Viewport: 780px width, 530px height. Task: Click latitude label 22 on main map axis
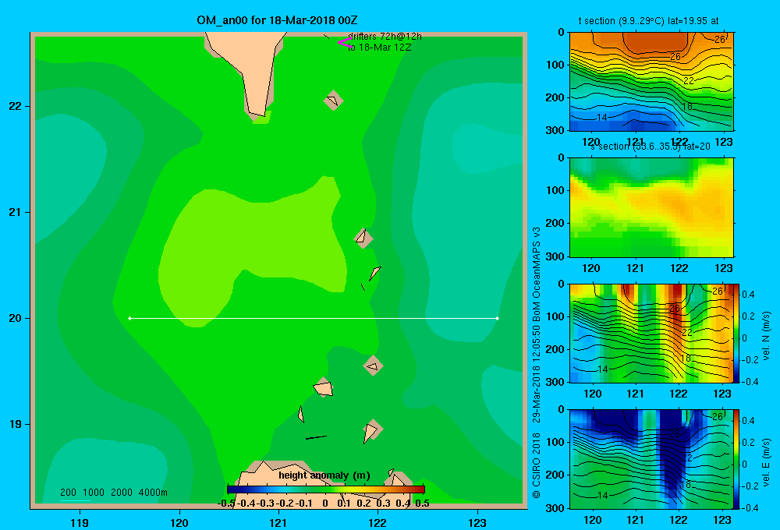pos(16,107)
